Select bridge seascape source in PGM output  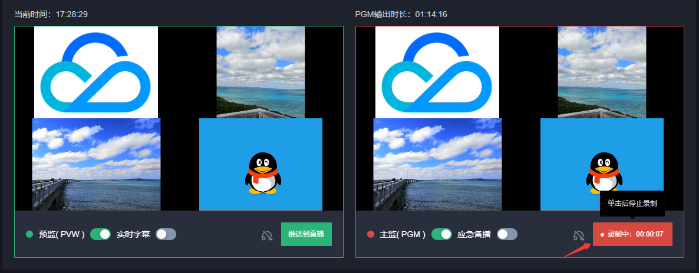[x=438, y=164]
